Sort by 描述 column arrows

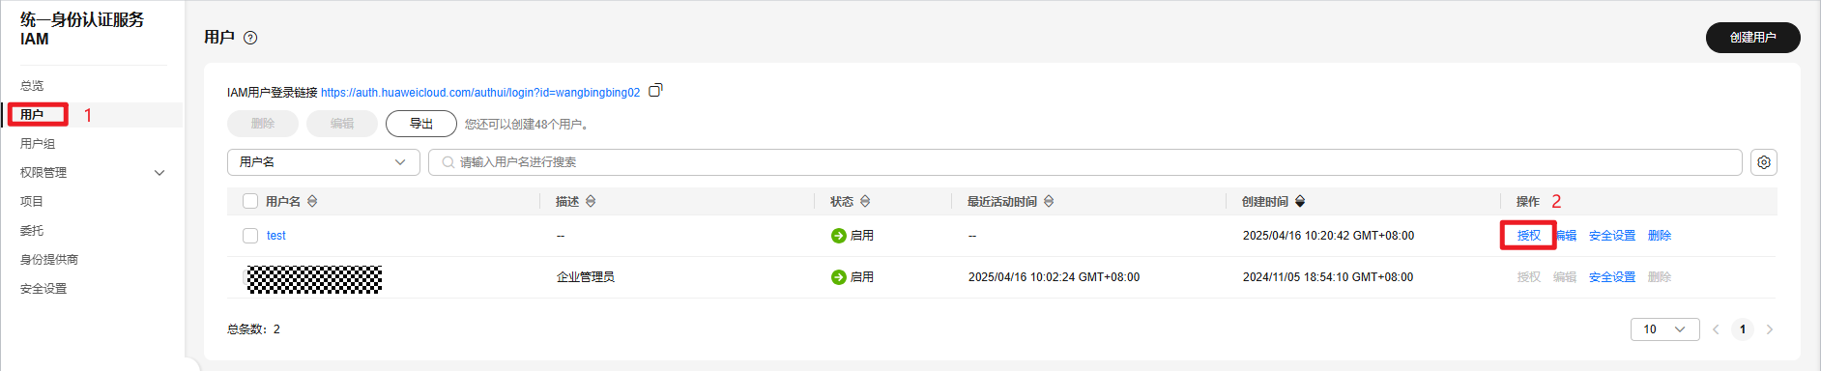pos(591,201)
